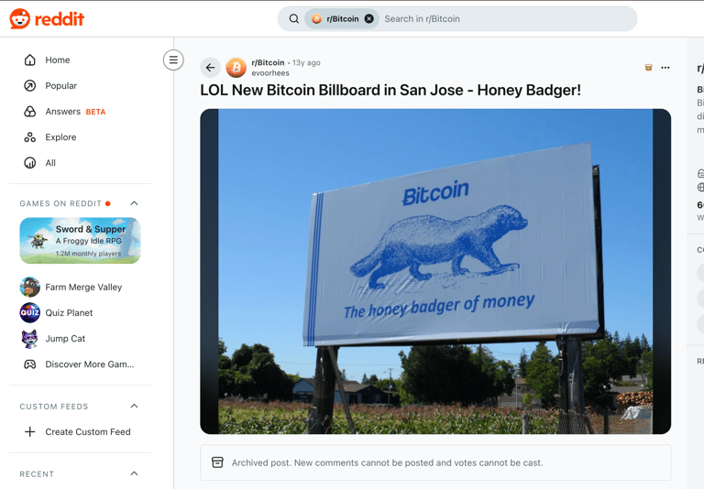Click the All chart icon

click(30, 163)
